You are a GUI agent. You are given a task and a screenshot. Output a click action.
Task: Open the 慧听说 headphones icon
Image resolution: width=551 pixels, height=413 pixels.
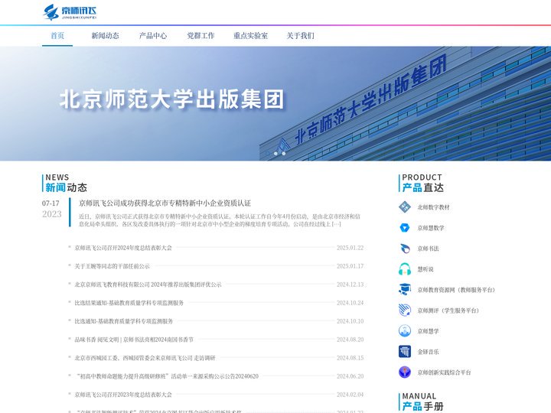click(x=405, y=269)
